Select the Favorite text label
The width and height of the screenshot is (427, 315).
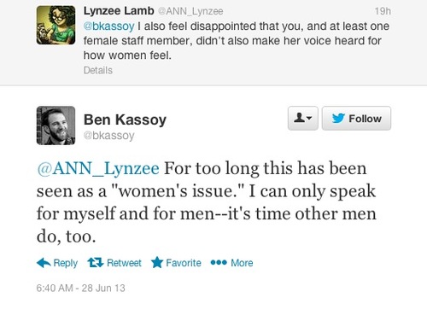pos(184,263)
